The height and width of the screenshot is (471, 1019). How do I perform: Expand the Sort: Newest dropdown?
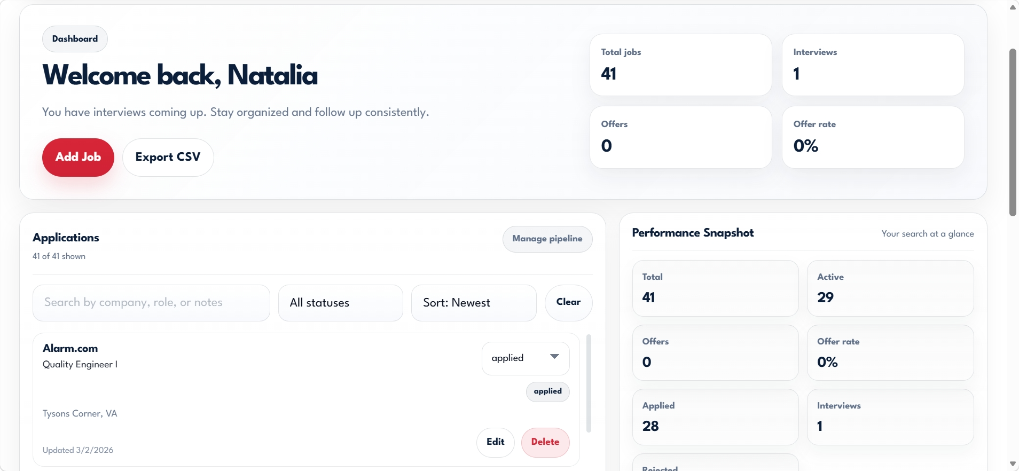click(x=473, y=303)
